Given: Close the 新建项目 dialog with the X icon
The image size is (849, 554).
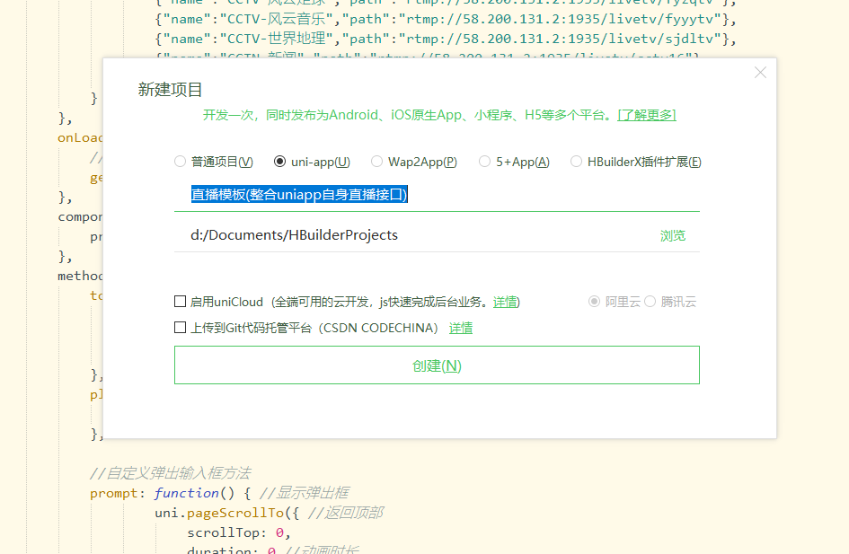Looking at the screenshot, I should click(760, 73).
